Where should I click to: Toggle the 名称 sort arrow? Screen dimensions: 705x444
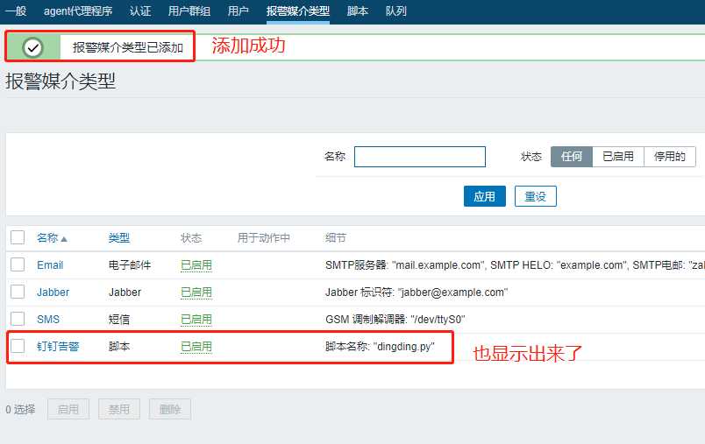pos(64,239)
